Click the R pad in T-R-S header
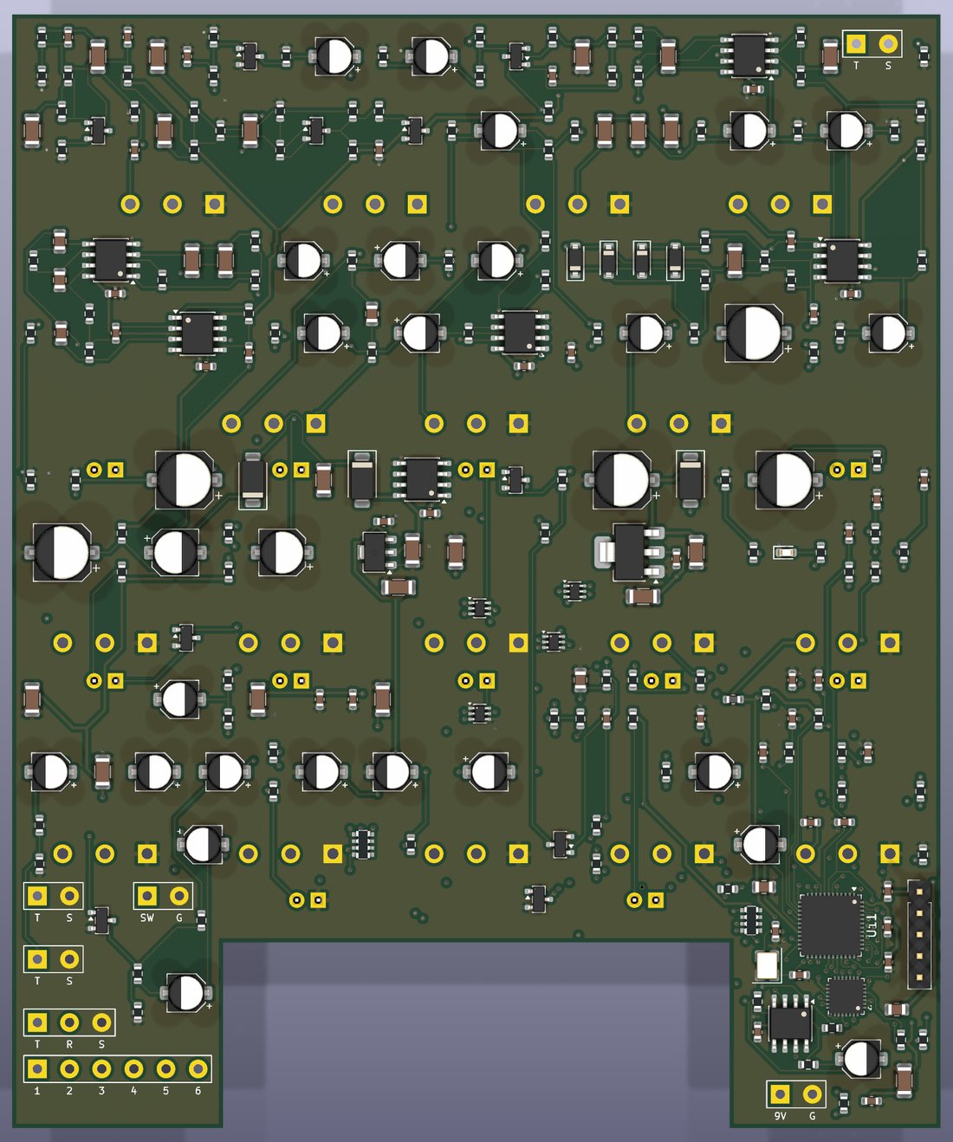Viewport: 953px width, 1142px height. pos(69,1023)
